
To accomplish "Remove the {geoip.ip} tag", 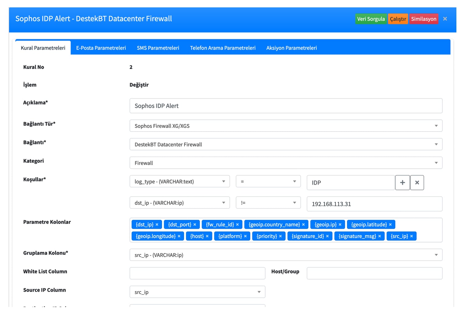I will pos(340,224).
